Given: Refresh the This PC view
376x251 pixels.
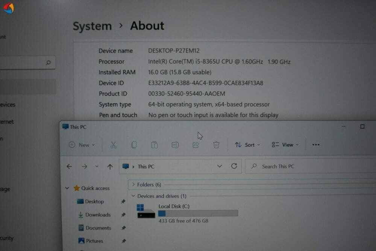Looking at the screenshot, I should click(x=234, y=166).
